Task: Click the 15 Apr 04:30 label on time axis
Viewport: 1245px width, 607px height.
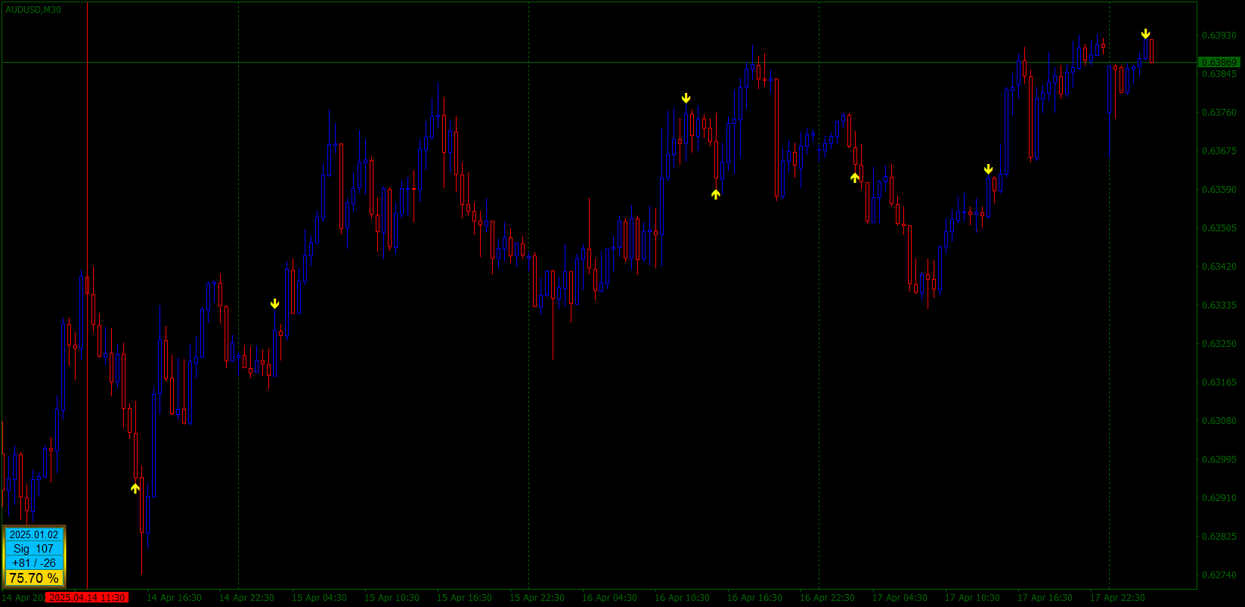Action: pos(319,598)
